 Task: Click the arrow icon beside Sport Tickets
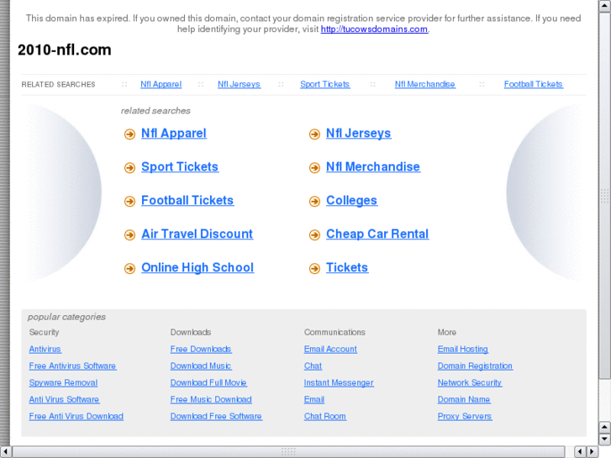tap(129, 168)
